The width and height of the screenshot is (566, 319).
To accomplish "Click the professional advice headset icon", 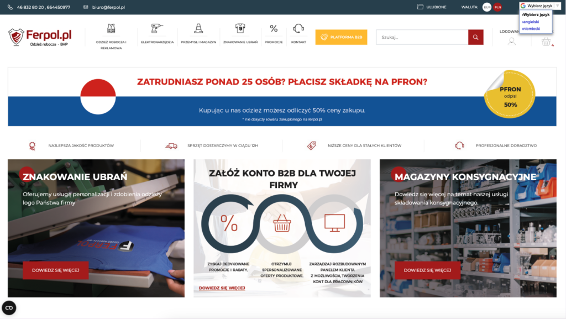I will coord(459,146).
